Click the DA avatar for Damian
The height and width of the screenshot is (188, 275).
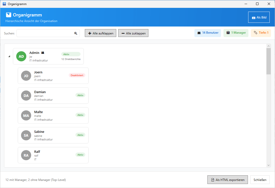coord(26,96)
